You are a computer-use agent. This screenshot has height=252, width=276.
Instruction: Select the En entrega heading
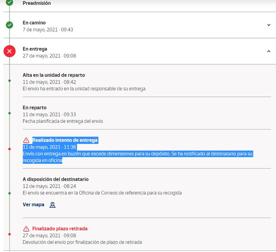(x=35, y=49)
